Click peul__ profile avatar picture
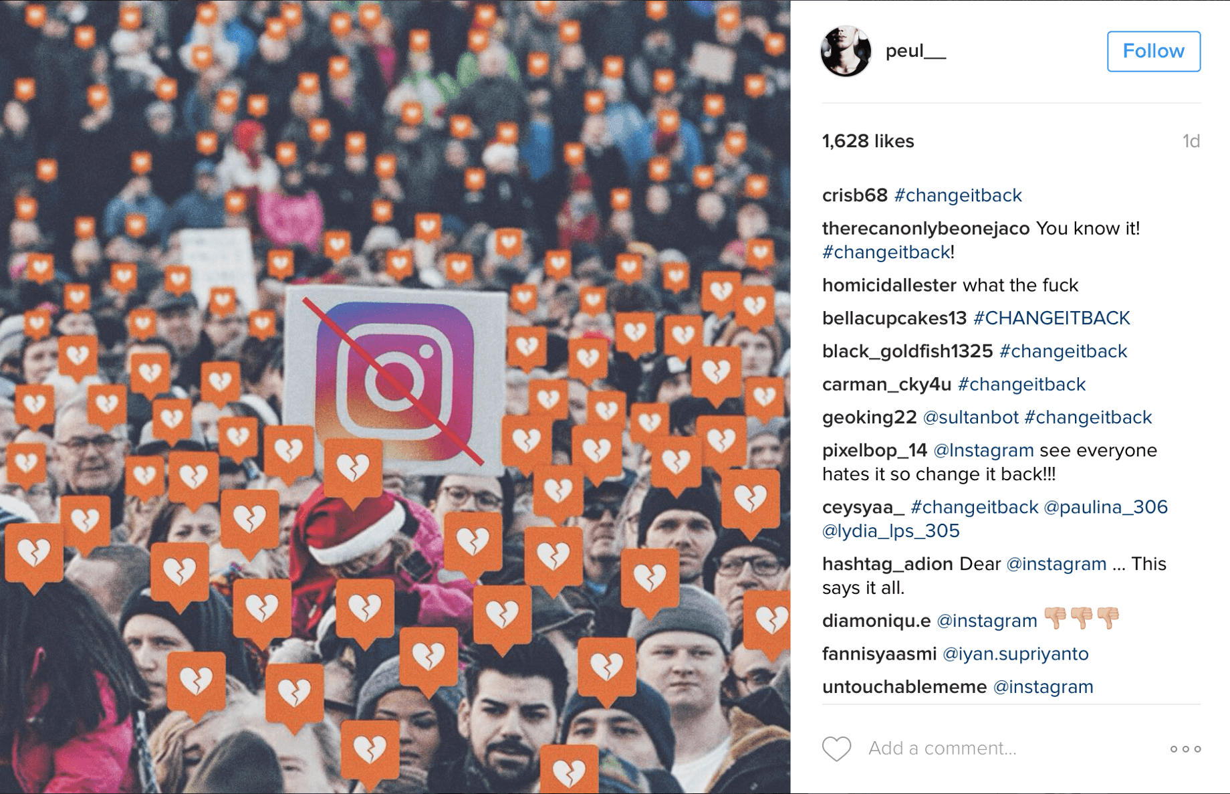Screen dimensions: 1230x794 pos(846,52)
